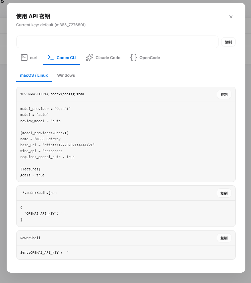Close the API key dialog
The width and height of the screenshot is (251, 283).
[231, 17]
